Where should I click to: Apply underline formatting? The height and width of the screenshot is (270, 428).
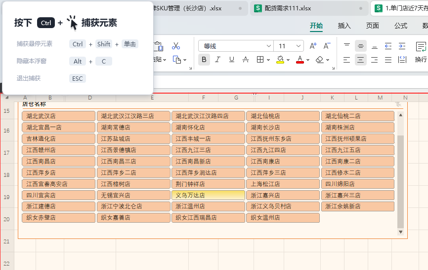232,60
